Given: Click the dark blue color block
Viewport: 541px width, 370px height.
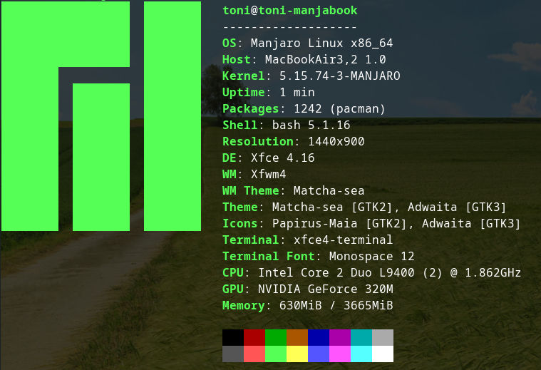Looking at the screenshot, I should [319, 337].
